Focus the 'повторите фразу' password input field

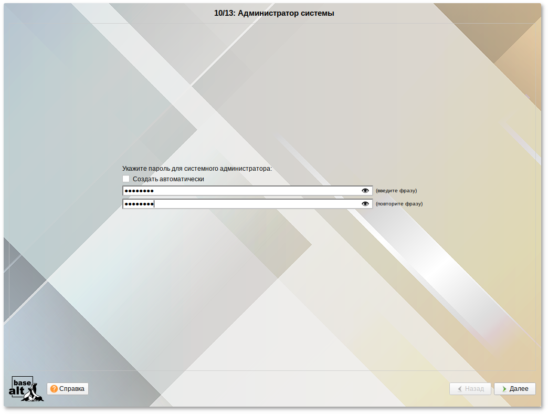(x=241, y=204)
